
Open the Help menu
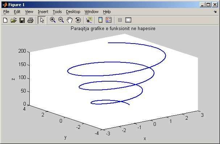click(x=107, y=12)
